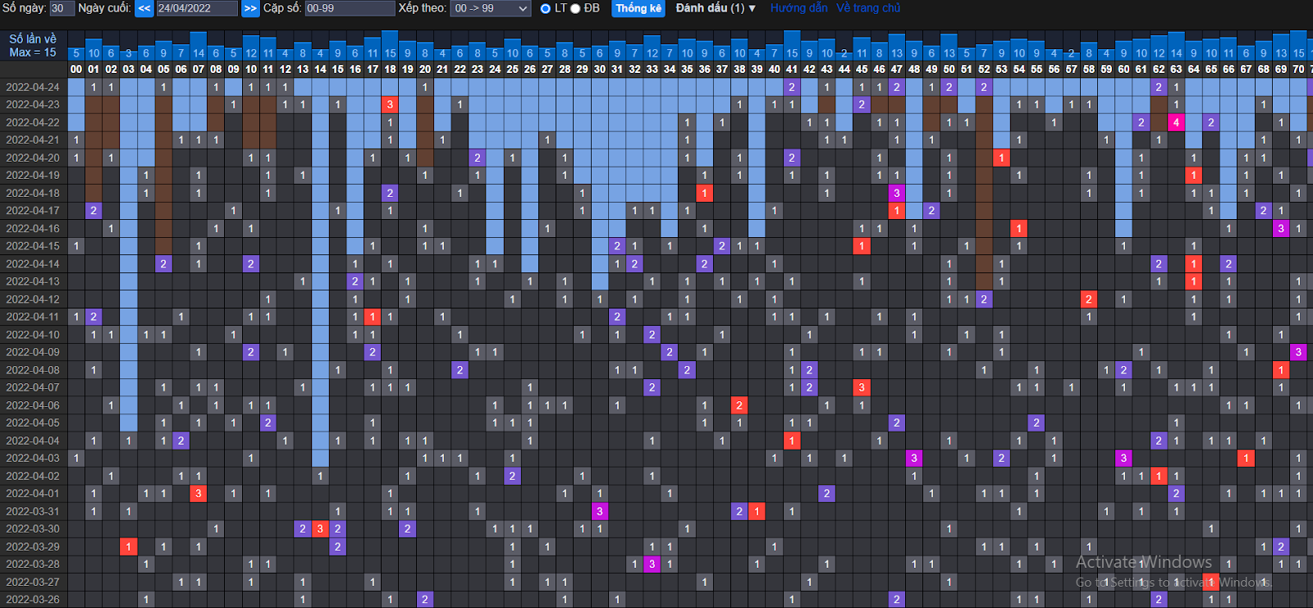Click the Cặp số input box
This screenshot has height=608, width=1313.
tap(350, 8)
